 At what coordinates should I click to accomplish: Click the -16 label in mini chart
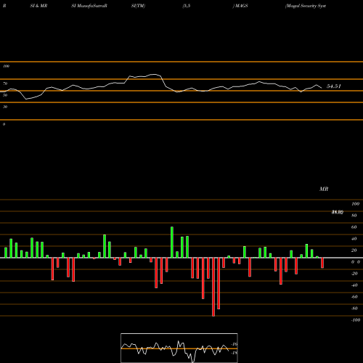pos(234,344)
